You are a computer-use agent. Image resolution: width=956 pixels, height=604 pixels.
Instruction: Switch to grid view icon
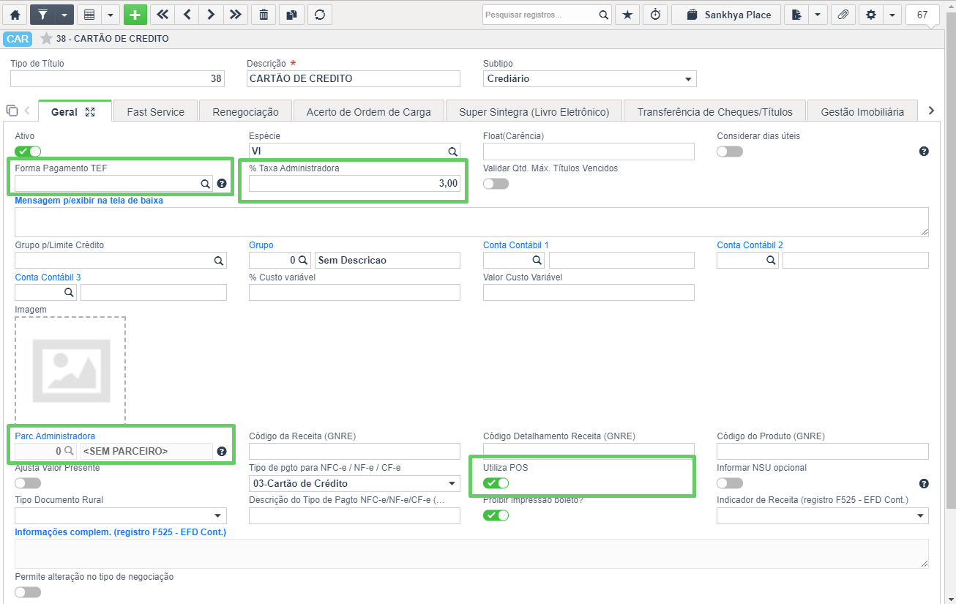point(89,15)
